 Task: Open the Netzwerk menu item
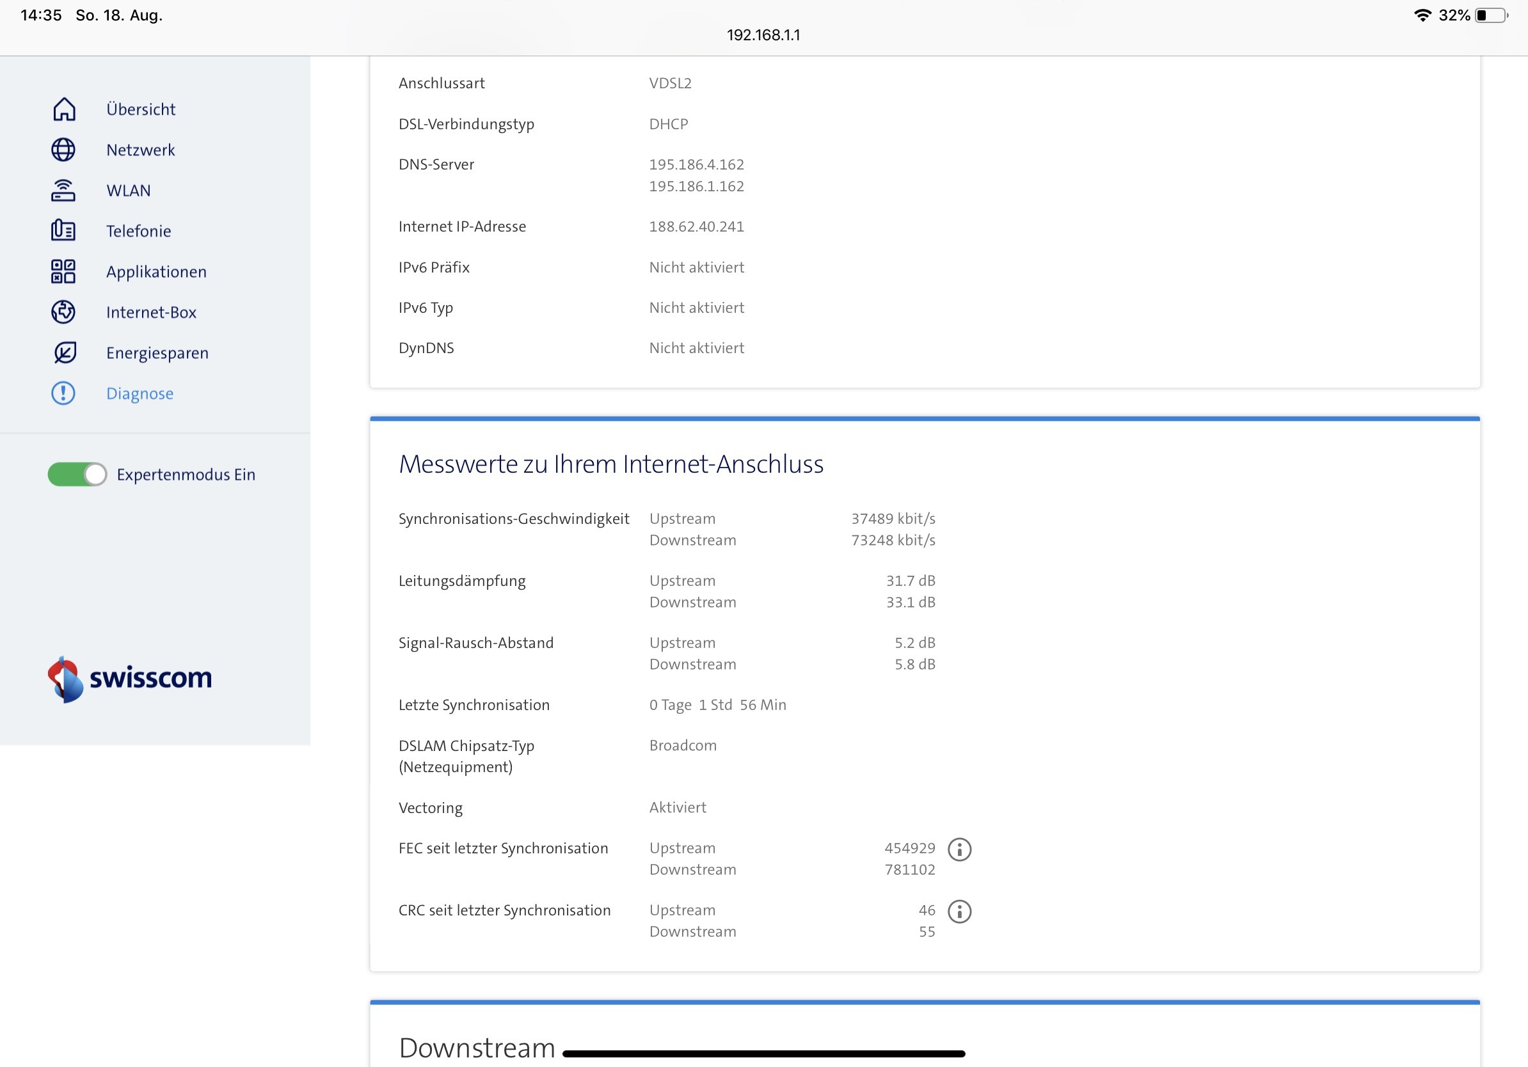140,150
